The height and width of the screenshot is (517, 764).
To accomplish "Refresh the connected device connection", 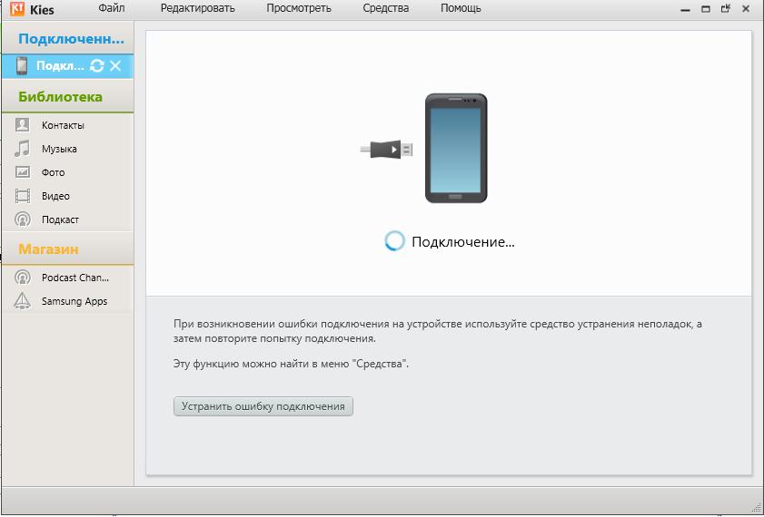I will click(97, 65).
